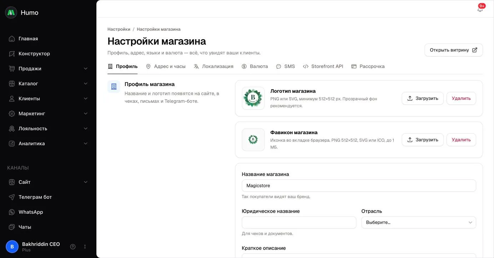Switch to the Рассрочка tab
494x258 pixels.
tap(368, 66)
